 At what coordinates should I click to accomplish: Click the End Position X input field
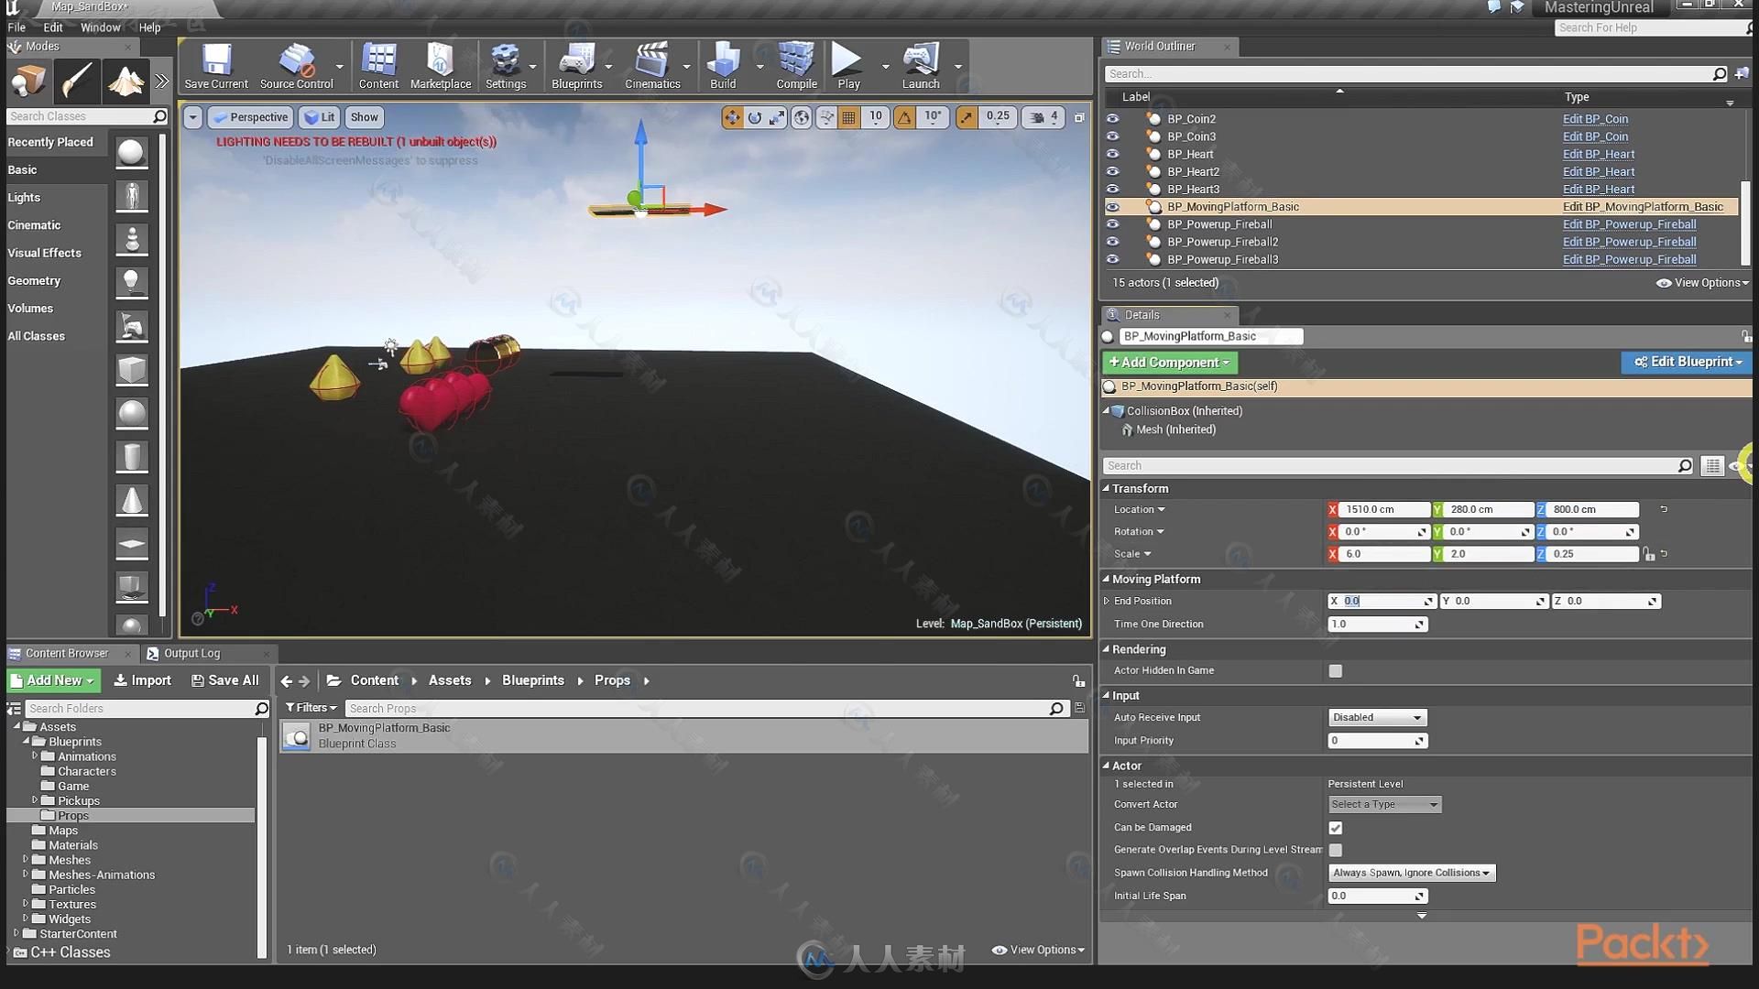1383,600
